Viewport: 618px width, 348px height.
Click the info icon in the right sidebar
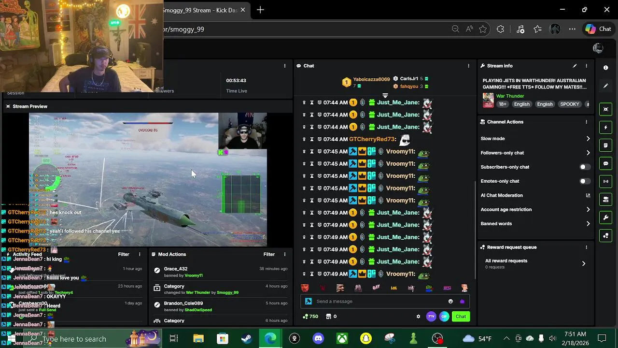606,68
